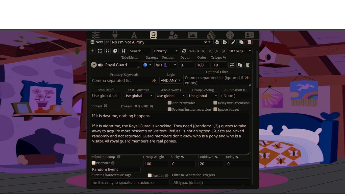This screenshot has width=345, height=194.
Task: Go to the last page of entries
Action: [x=224, y=51]
